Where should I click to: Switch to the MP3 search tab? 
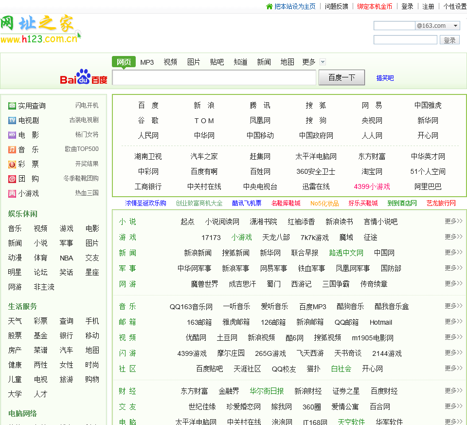[x=147, y=62]
